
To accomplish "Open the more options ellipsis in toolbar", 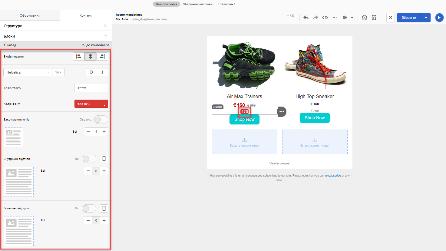I will (x=335, y=18).
